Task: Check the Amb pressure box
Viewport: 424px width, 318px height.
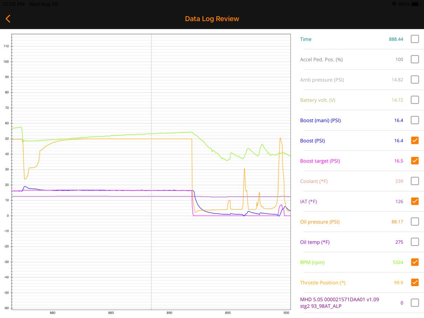Action: coord(415,80)
